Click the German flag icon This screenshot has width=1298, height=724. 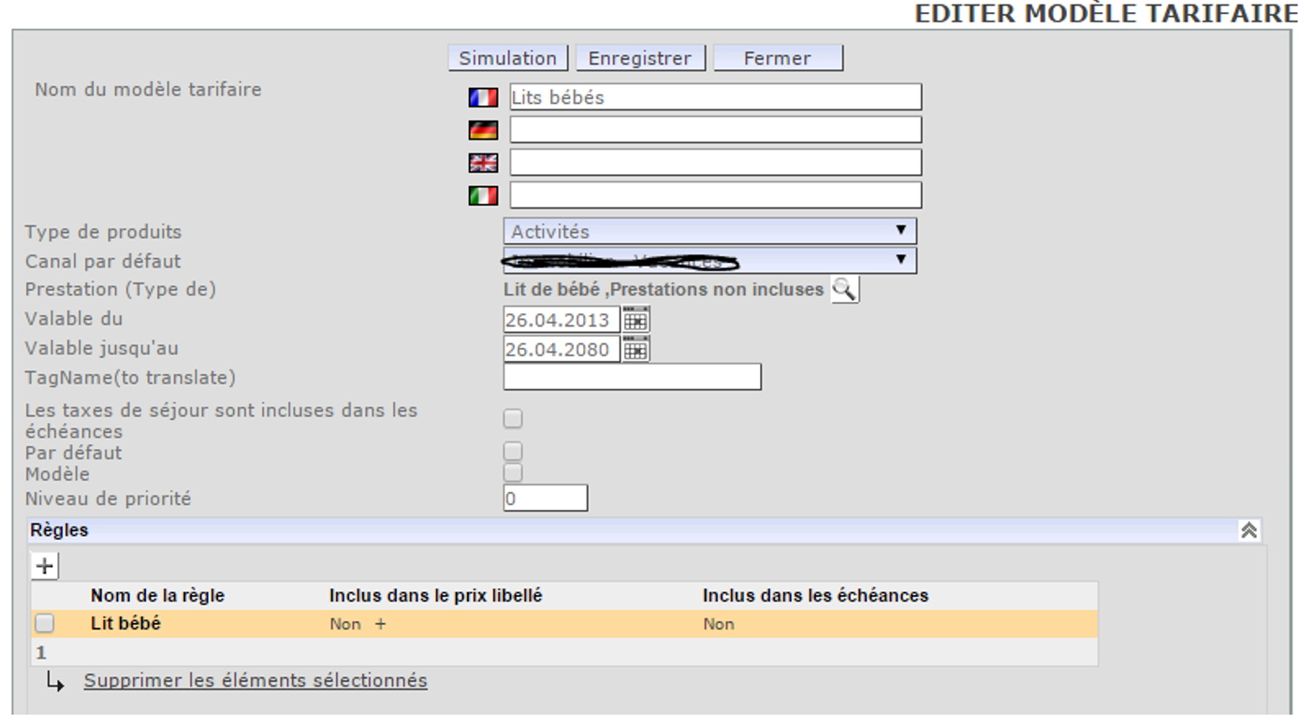click(483, 130)
